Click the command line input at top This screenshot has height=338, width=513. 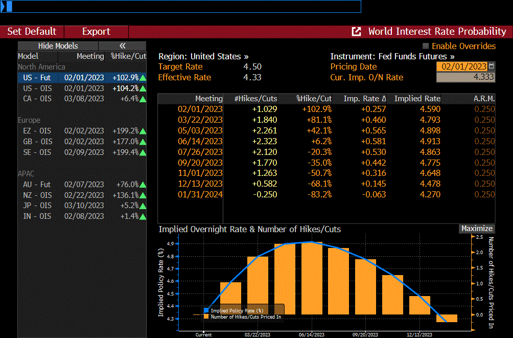pos(180,6)
